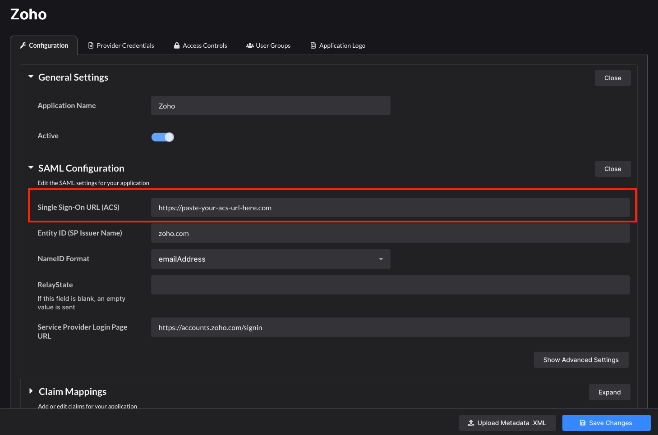Click the upload icon on Upload Metadata button
The height and width of the screenshot is (435, 658).
[x=471, y=423]
